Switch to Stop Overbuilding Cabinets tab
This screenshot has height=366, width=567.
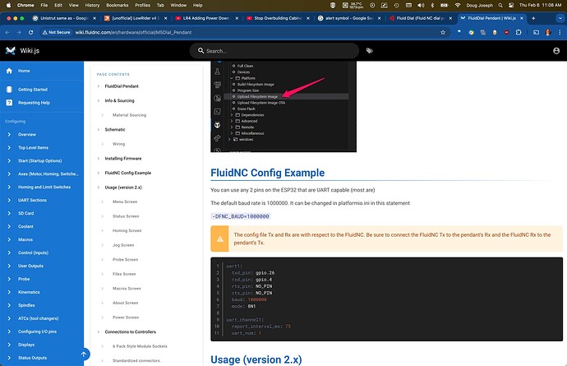click(278, 18)
